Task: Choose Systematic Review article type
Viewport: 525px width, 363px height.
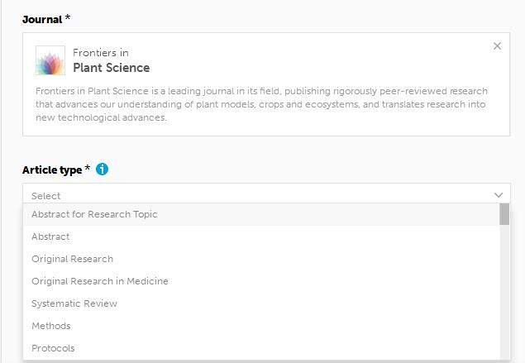Action: [x=74, y=303]
